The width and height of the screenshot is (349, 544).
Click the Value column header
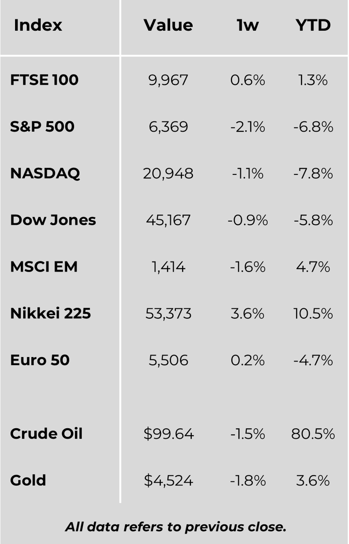tap(168, 25)
